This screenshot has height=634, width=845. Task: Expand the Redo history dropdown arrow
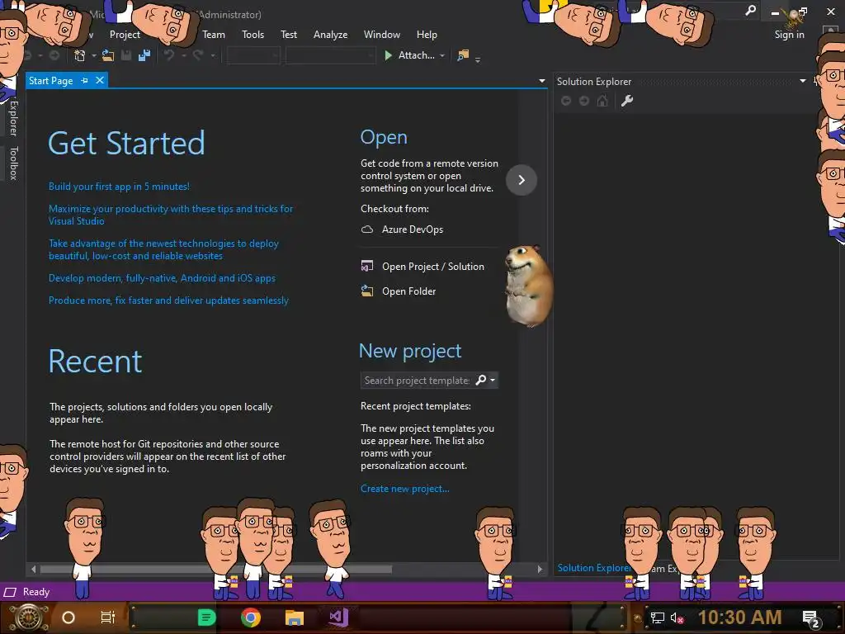coord(212,55)
